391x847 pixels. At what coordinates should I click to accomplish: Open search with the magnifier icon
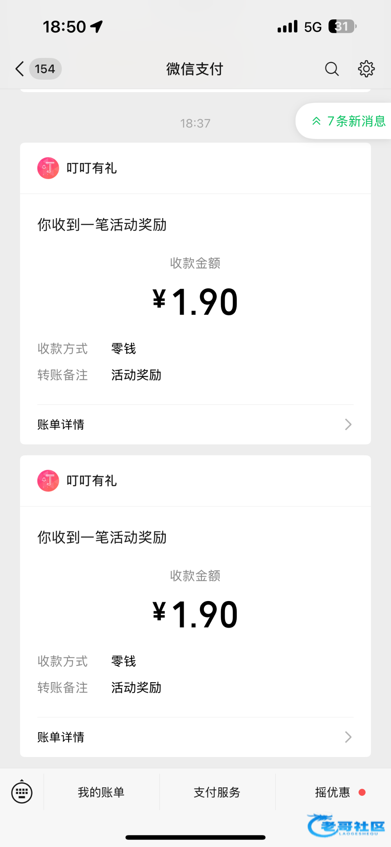pos(332,69)
